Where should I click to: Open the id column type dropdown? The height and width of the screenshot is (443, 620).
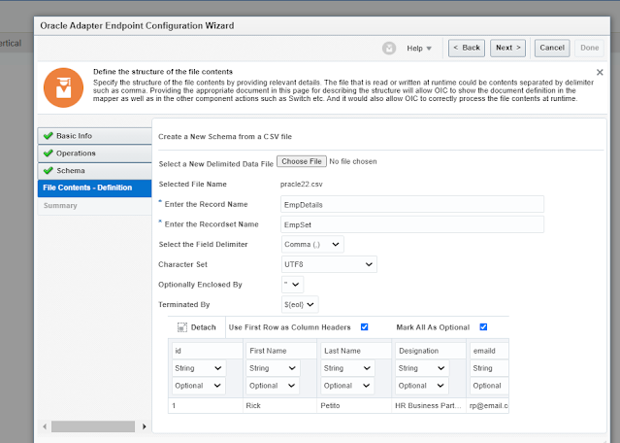click(199, 368)
